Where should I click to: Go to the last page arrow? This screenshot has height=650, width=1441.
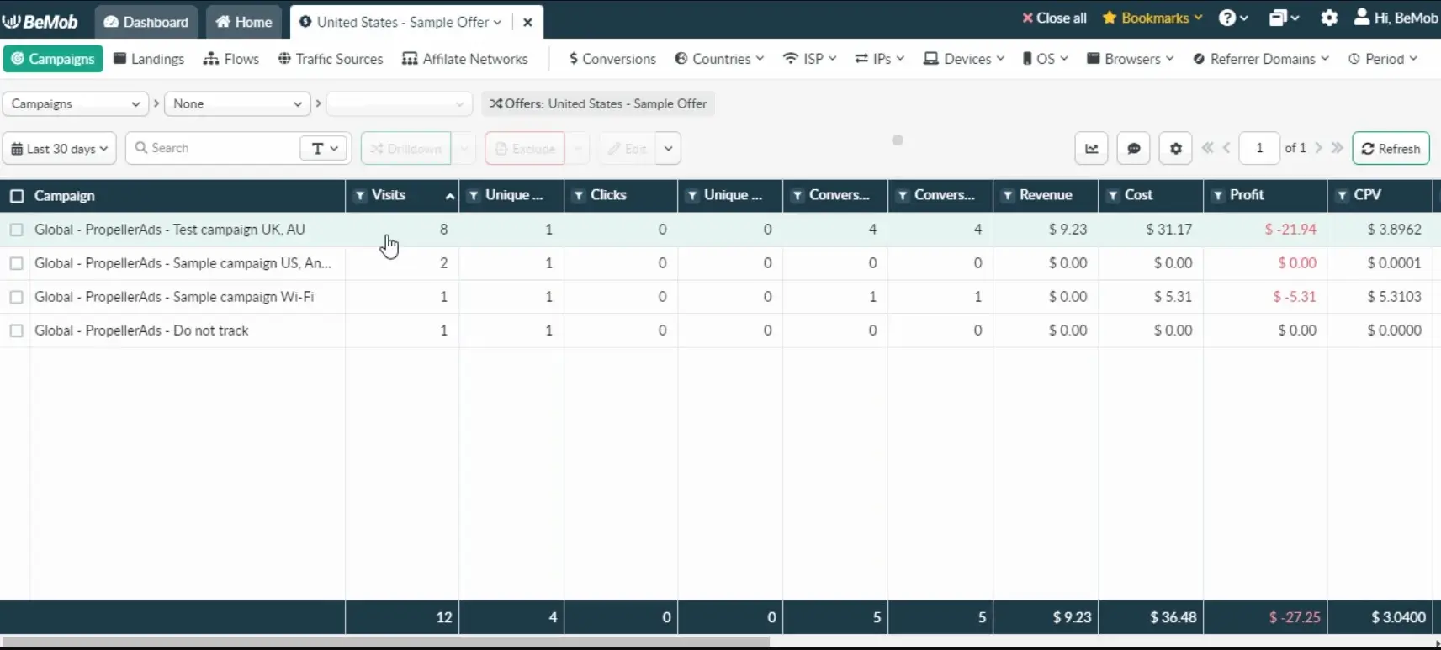coord(1337,148)
